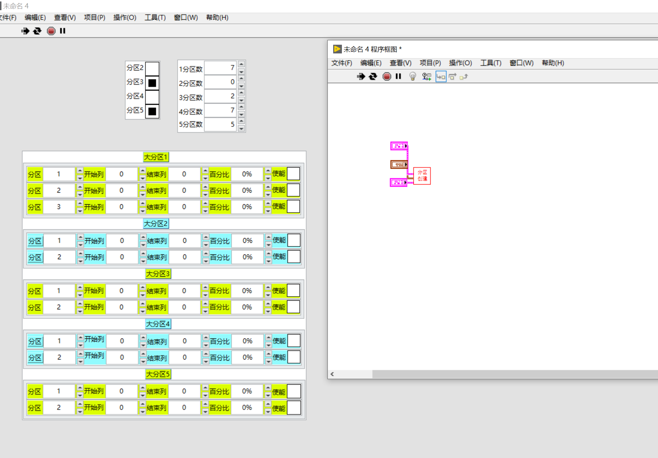Open block diagram 查看(V) menu
658x458 pixels.
(400, 63)
